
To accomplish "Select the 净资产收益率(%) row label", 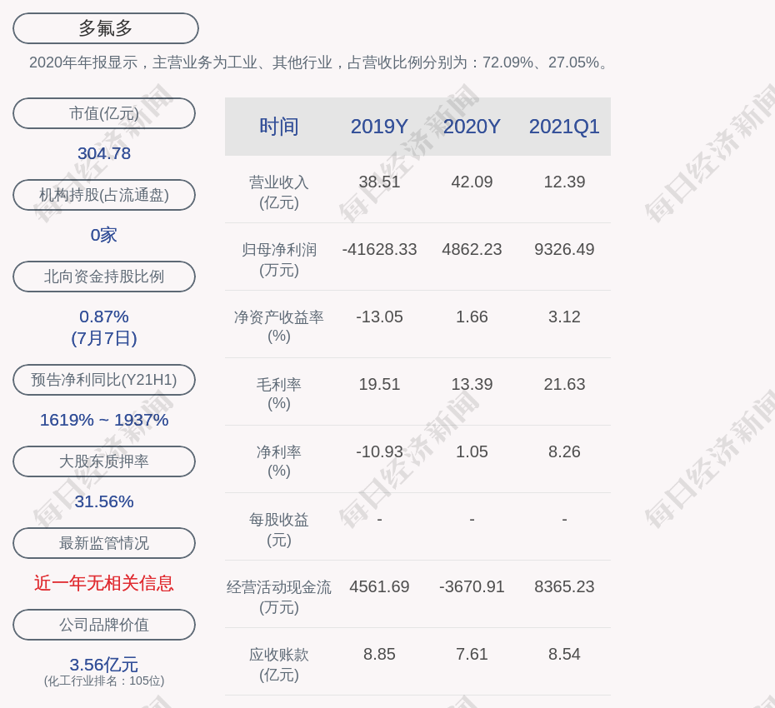I will pyautogui.click(x=278, y=327).
